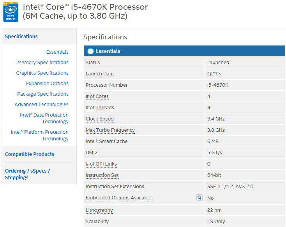Open the Package Specifications link

pyautogui.click(x=43, y=94)
